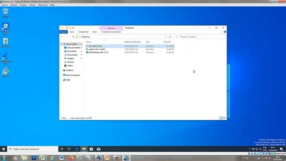This screenshot has width=286, height=161.
Task: Open Edge from the guest taskbar
Action: 77,149
